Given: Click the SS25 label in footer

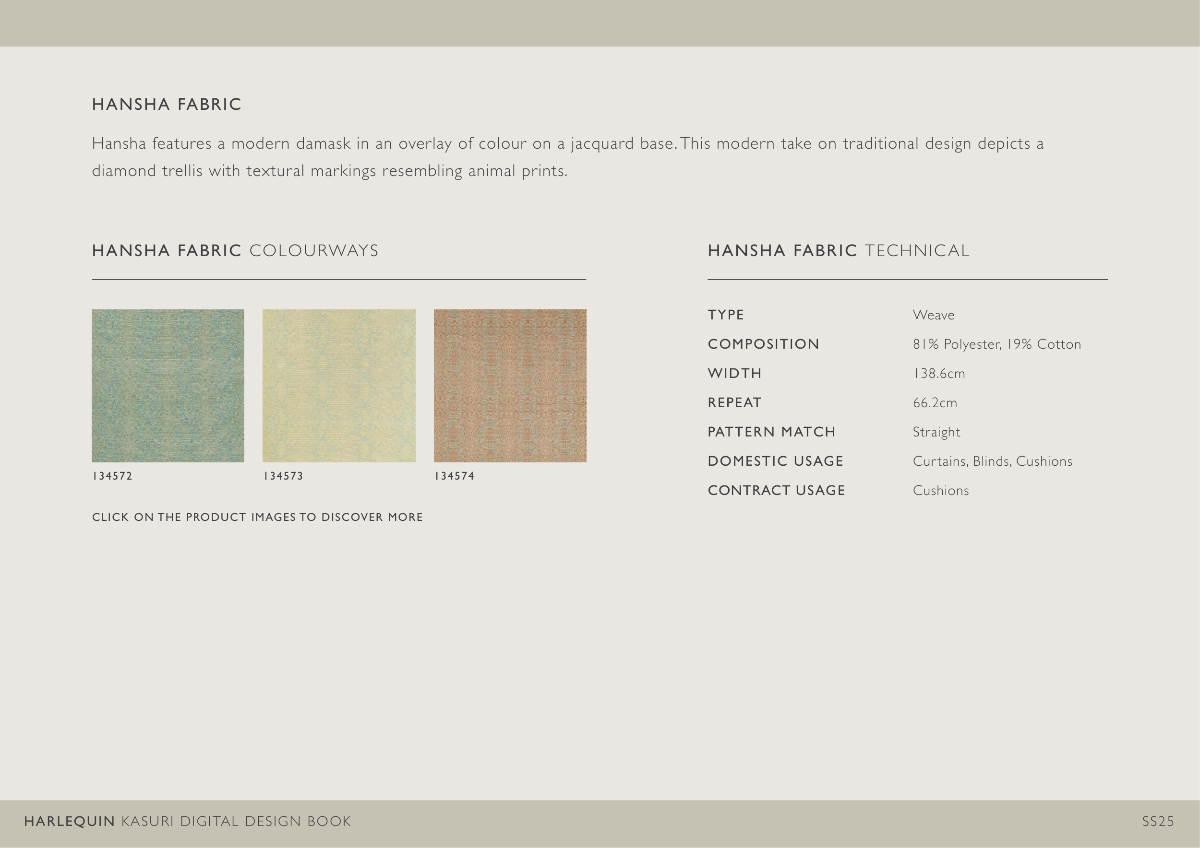Looking at the screenshot, I should (x=1158, y=821).
